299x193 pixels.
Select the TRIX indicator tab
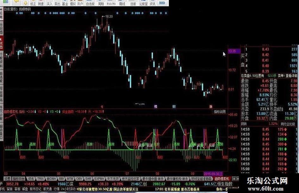pyautogui.click(x=40, y=179)
